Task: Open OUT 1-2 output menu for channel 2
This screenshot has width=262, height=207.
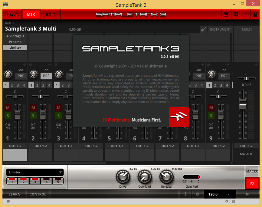Action: (41, 146)
